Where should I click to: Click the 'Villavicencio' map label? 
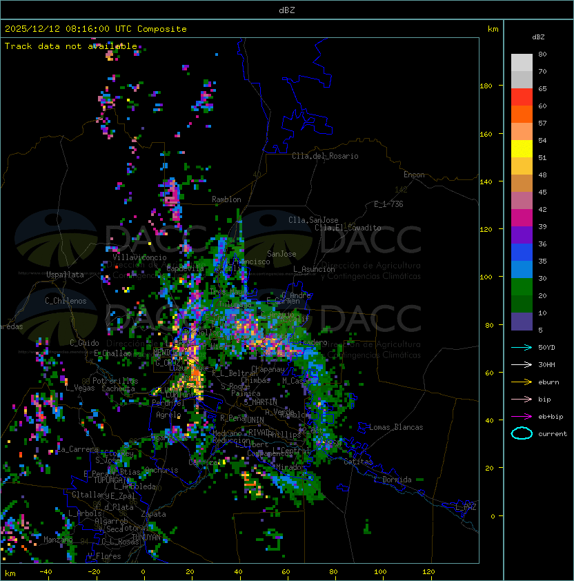pos(139,257)
